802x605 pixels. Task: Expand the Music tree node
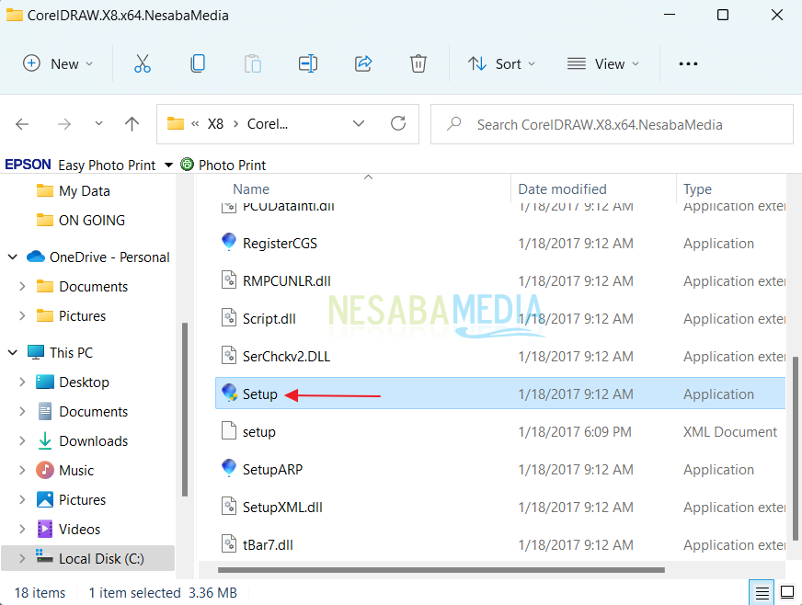pyautogui.click(x=22, y=470)
